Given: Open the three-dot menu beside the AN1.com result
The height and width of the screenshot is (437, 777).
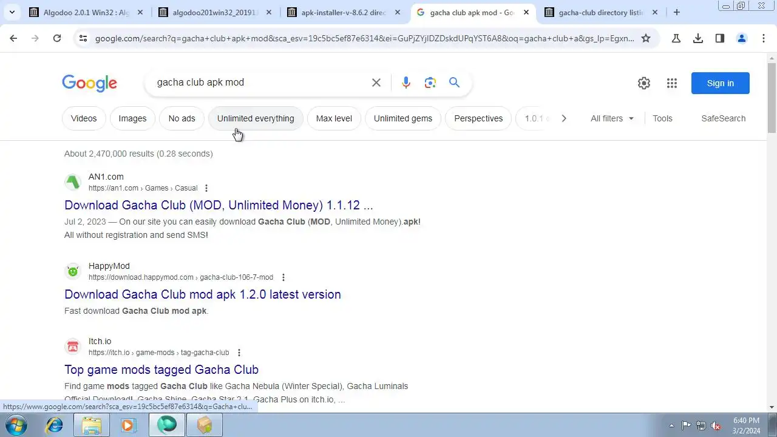Looking at the screenshot, I should (206, 188).
